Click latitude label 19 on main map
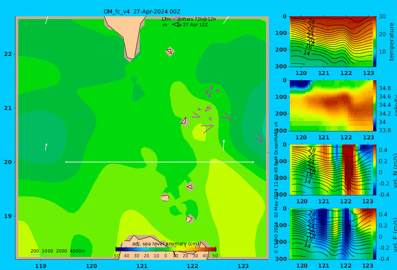This screenshot has height=270, width=397. 8,216
